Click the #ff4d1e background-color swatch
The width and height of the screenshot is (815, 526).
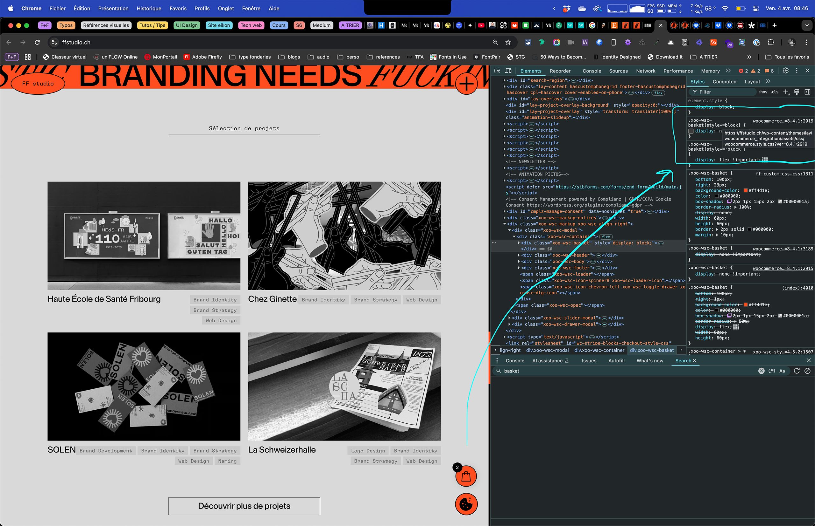(x=746, y=191)
